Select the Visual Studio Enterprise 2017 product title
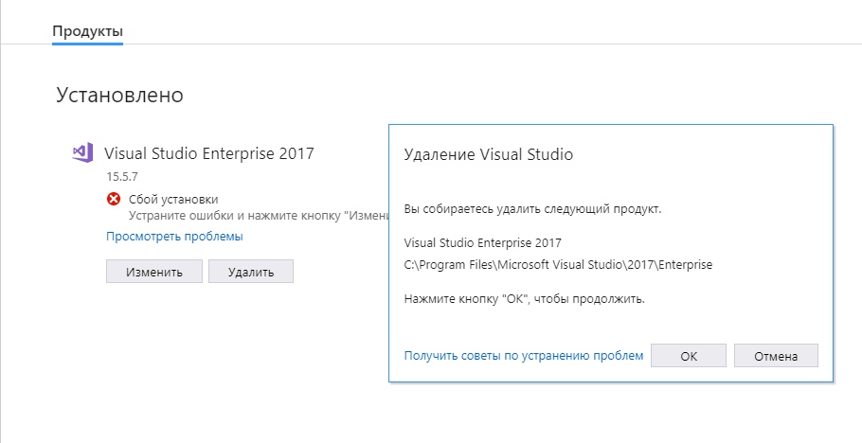 [208, 152]
